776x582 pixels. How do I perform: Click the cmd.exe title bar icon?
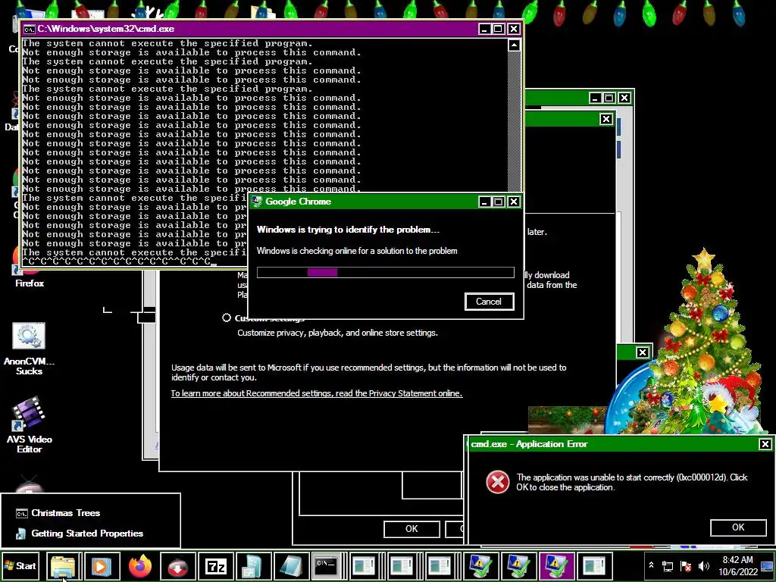point(30,30)
